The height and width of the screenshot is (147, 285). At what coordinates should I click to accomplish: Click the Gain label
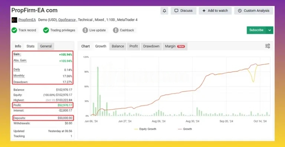(17, 54)
